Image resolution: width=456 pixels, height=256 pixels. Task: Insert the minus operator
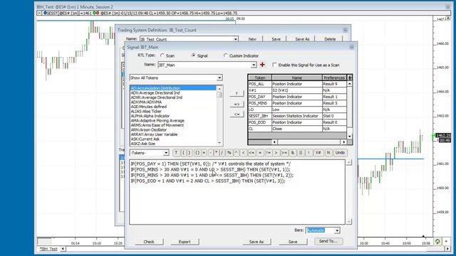(211, 153)
